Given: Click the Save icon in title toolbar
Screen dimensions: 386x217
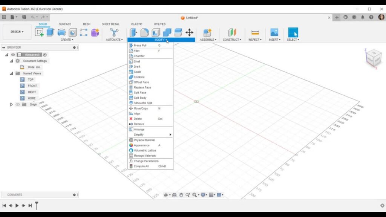Looking at the screenshot, I should click(24, 17).
